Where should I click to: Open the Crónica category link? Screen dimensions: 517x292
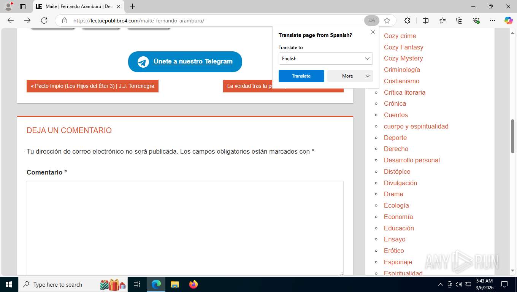click(395, 103)
